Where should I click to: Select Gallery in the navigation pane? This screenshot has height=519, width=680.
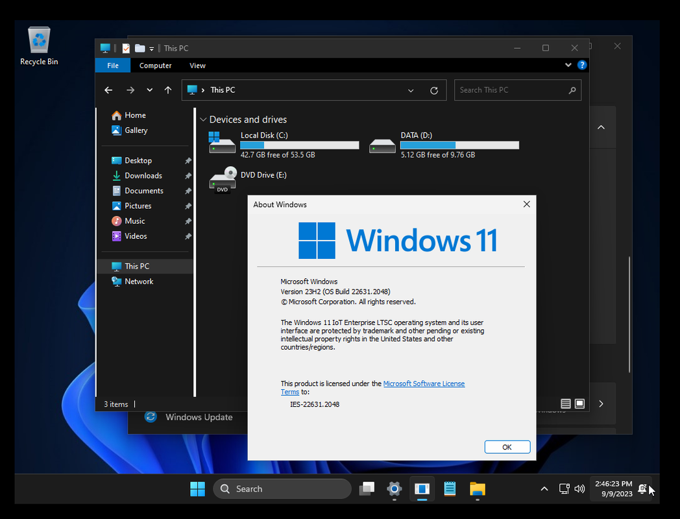[x=129, y=130]
